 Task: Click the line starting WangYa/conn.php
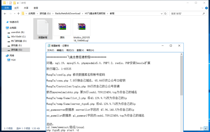(x=86, y=81)
